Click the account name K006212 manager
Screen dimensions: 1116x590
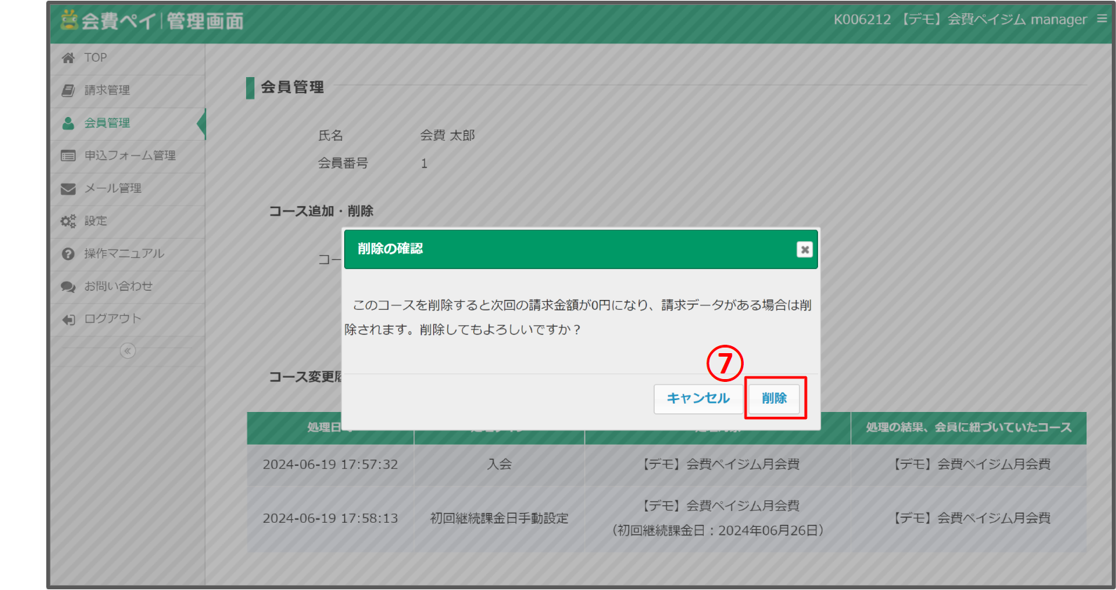click(960, 20)
